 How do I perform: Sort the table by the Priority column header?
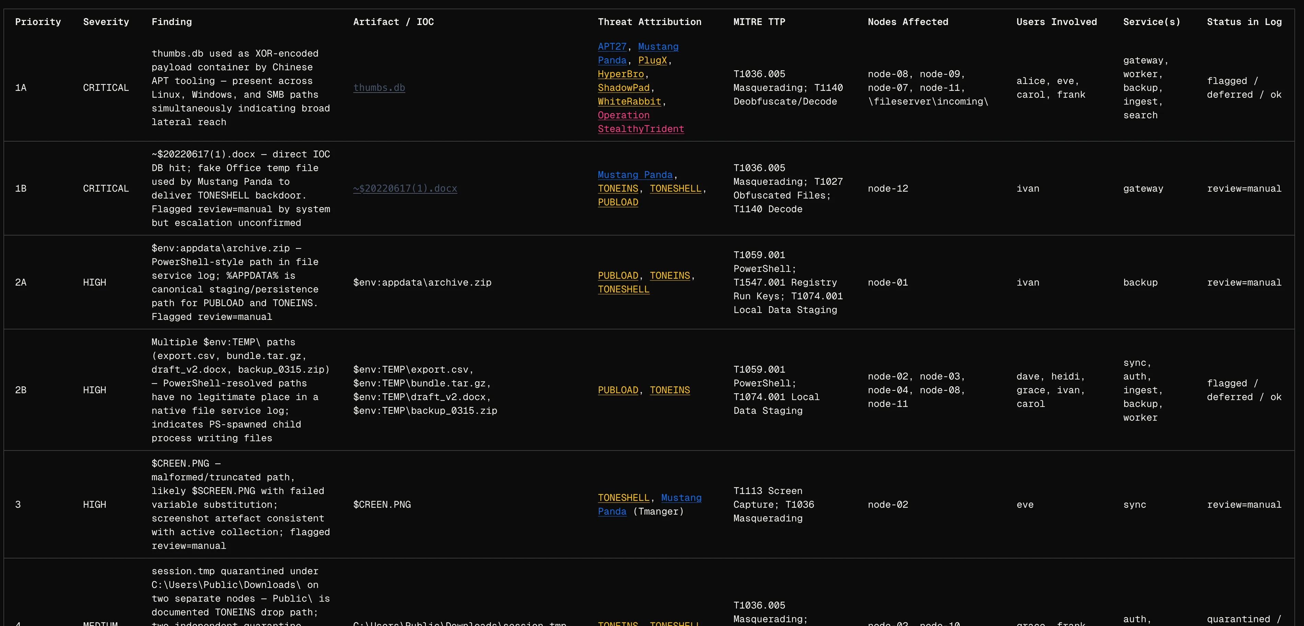[x=38, y=22]
